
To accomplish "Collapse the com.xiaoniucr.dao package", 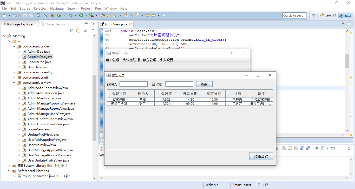I will point(14,46).
